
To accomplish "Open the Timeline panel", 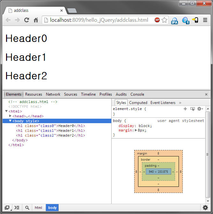I will (x=88, y=94).
